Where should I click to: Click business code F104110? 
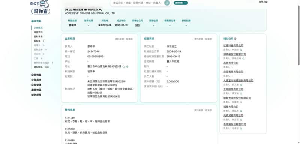[x=70, y=118]
